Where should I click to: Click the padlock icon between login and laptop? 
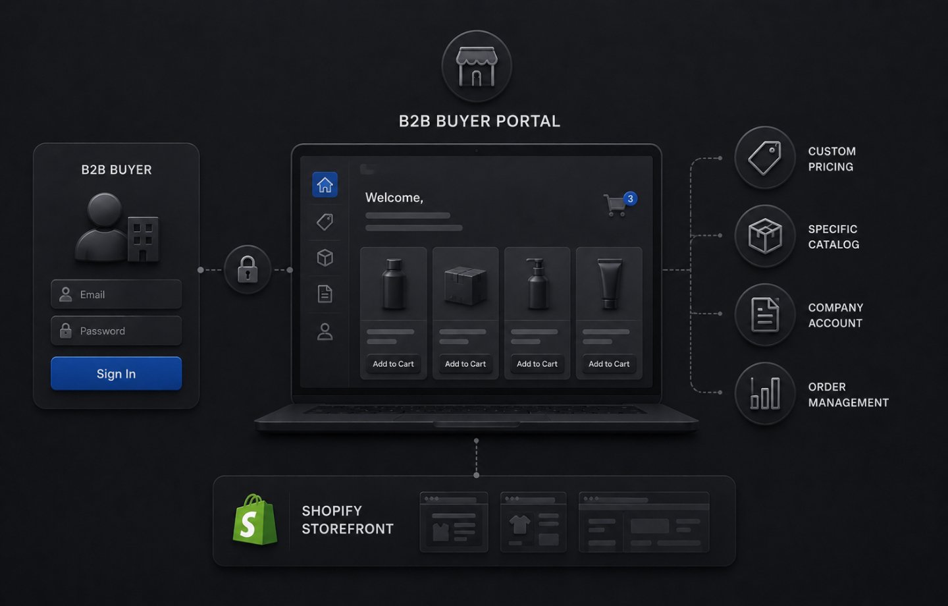pos(248,269)
